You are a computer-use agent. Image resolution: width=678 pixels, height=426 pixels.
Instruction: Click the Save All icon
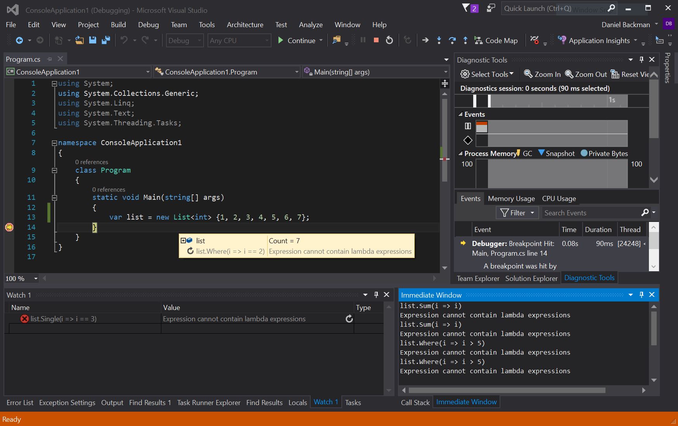(x=106, y=40)
